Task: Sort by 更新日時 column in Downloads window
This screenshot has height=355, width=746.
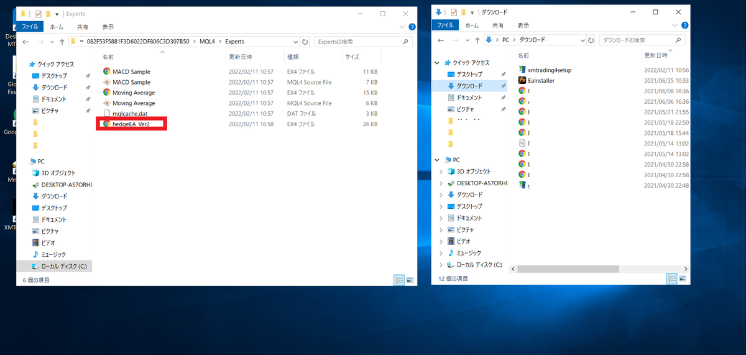Action: pos(656,55)
